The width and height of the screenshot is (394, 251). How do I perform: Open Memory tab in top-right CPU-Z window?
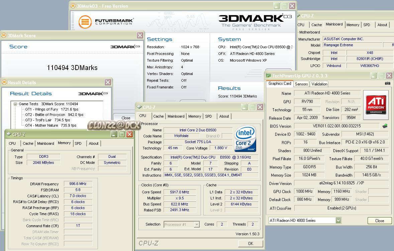pos(353,25)
